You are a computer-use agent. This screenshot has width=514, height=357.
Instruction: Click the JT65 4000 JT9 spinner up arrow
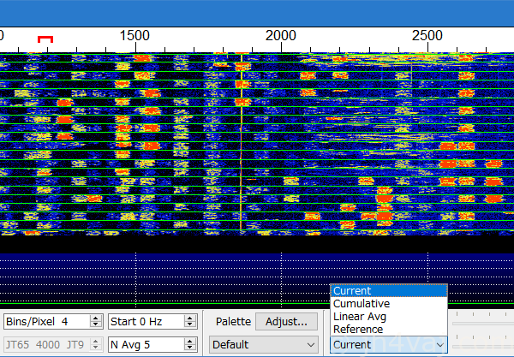click(x=94, y=341)
